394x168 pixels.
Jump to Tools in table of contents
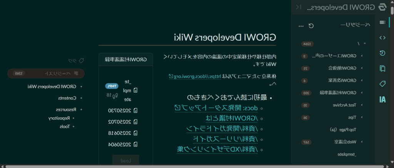point(64,127)
